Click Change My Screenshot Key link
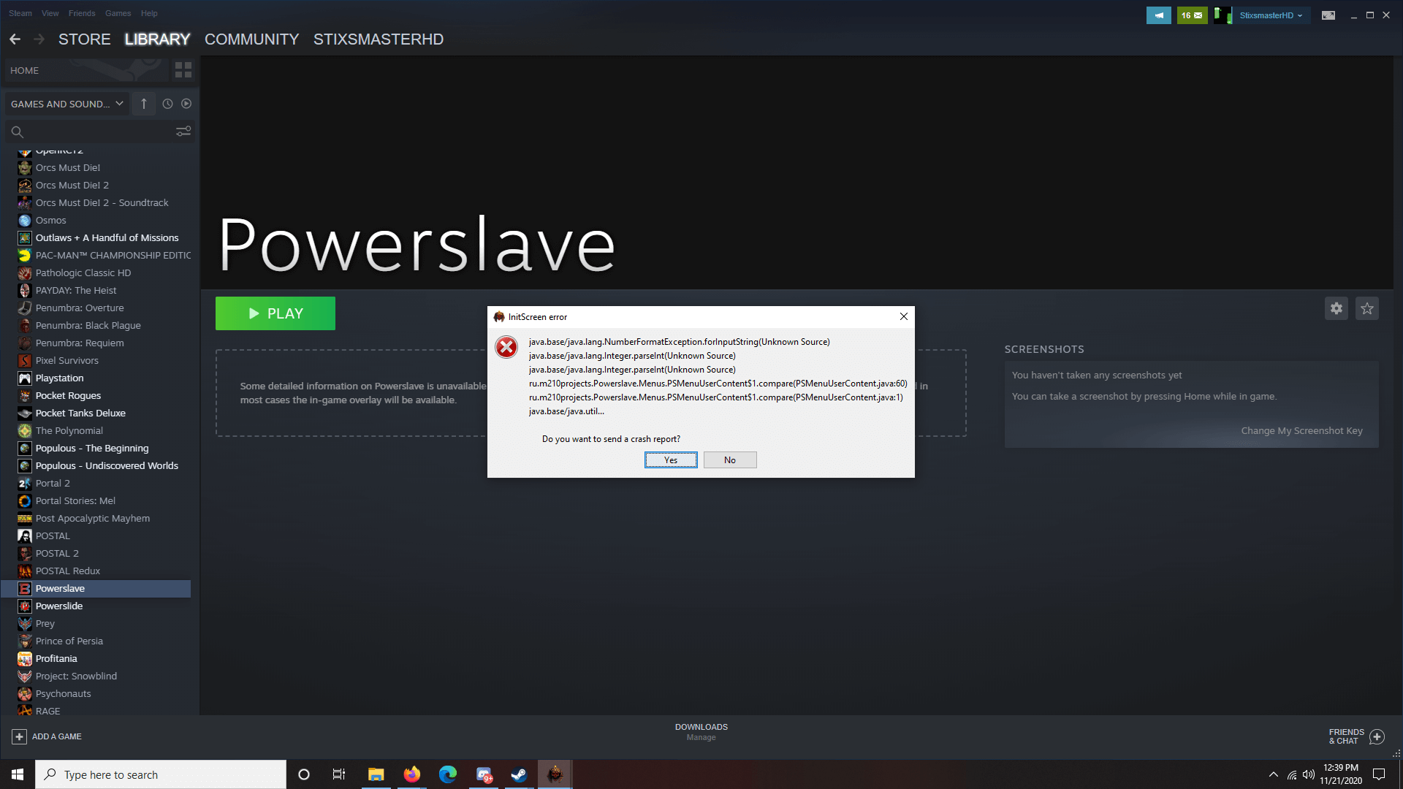The height and width of the screenshot is (789, 1403). tap(1301, 431)
